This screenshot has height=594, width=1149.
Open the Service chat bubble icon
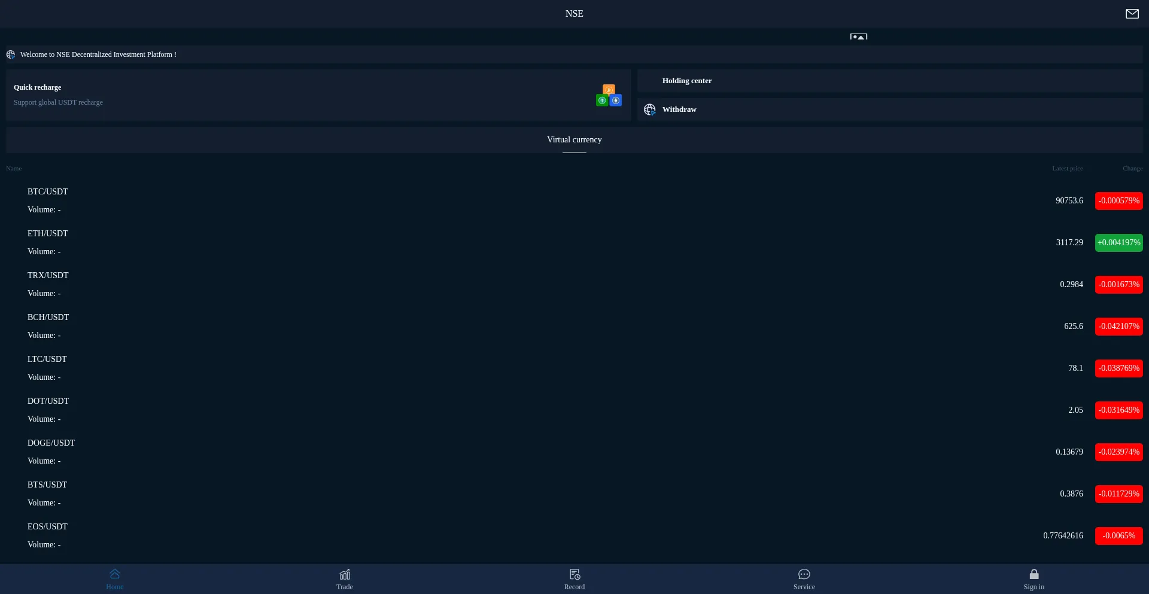[x=804, y=574]
